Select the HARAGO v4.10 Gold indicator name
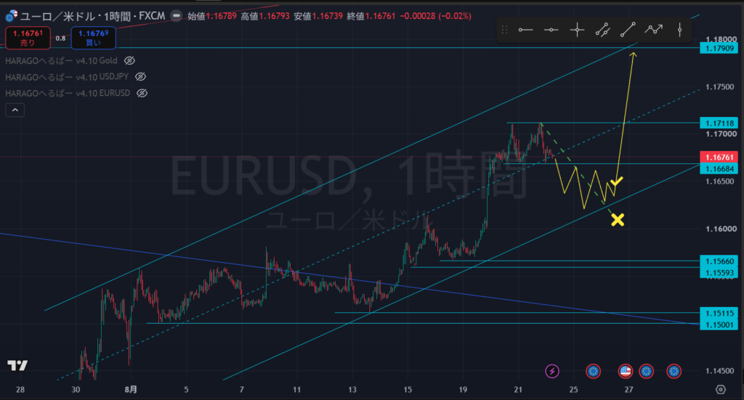This screenshot has height=400, width=744. pyautogui.click(x=61, y=61)
